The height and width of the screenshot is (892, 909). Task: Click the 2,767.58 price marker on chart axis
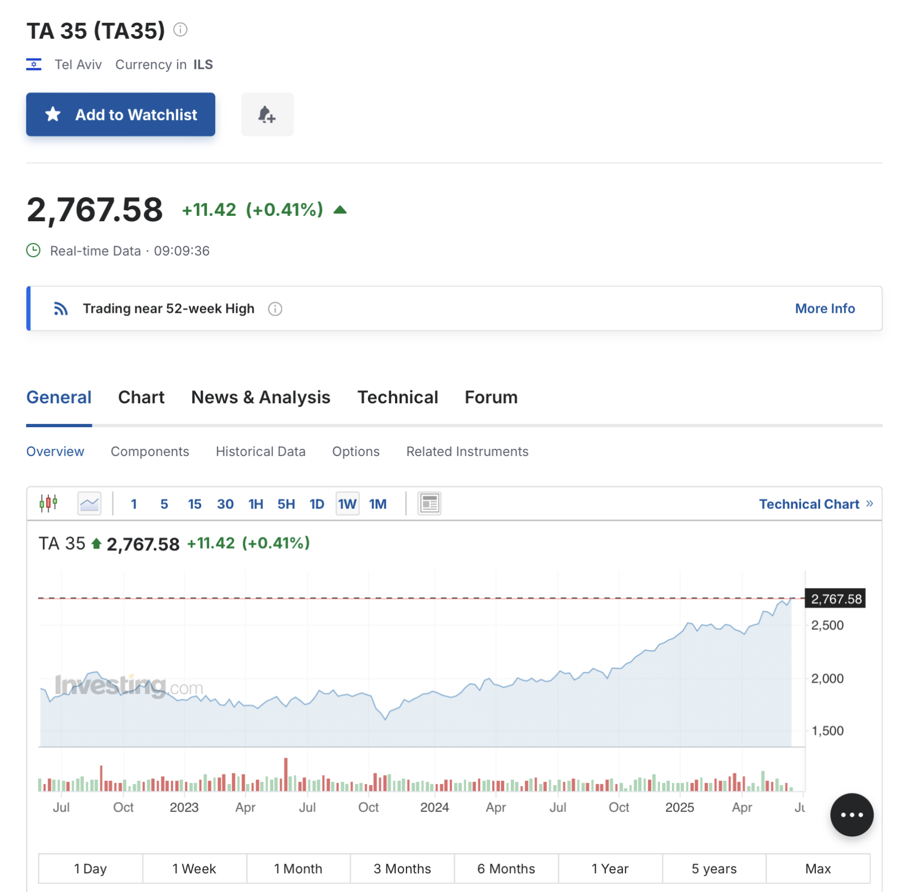(835, 599)
